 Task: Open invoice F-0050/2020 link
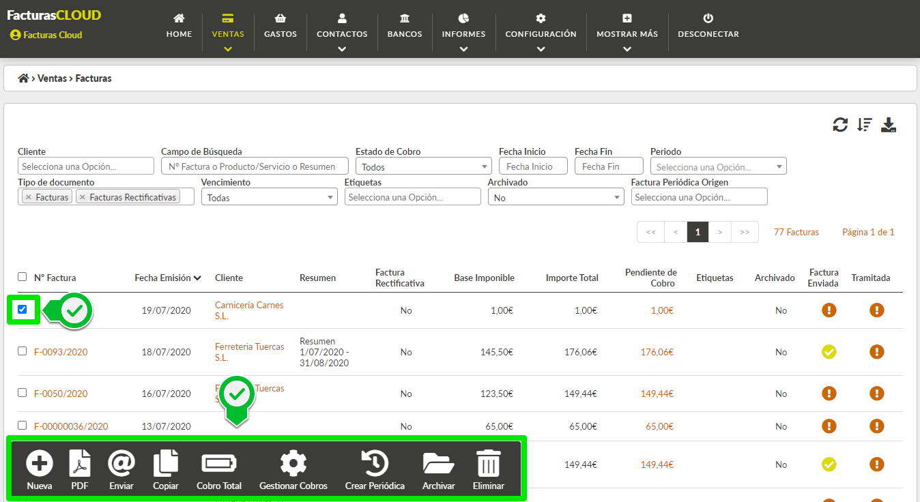click(x=61, y=394)
